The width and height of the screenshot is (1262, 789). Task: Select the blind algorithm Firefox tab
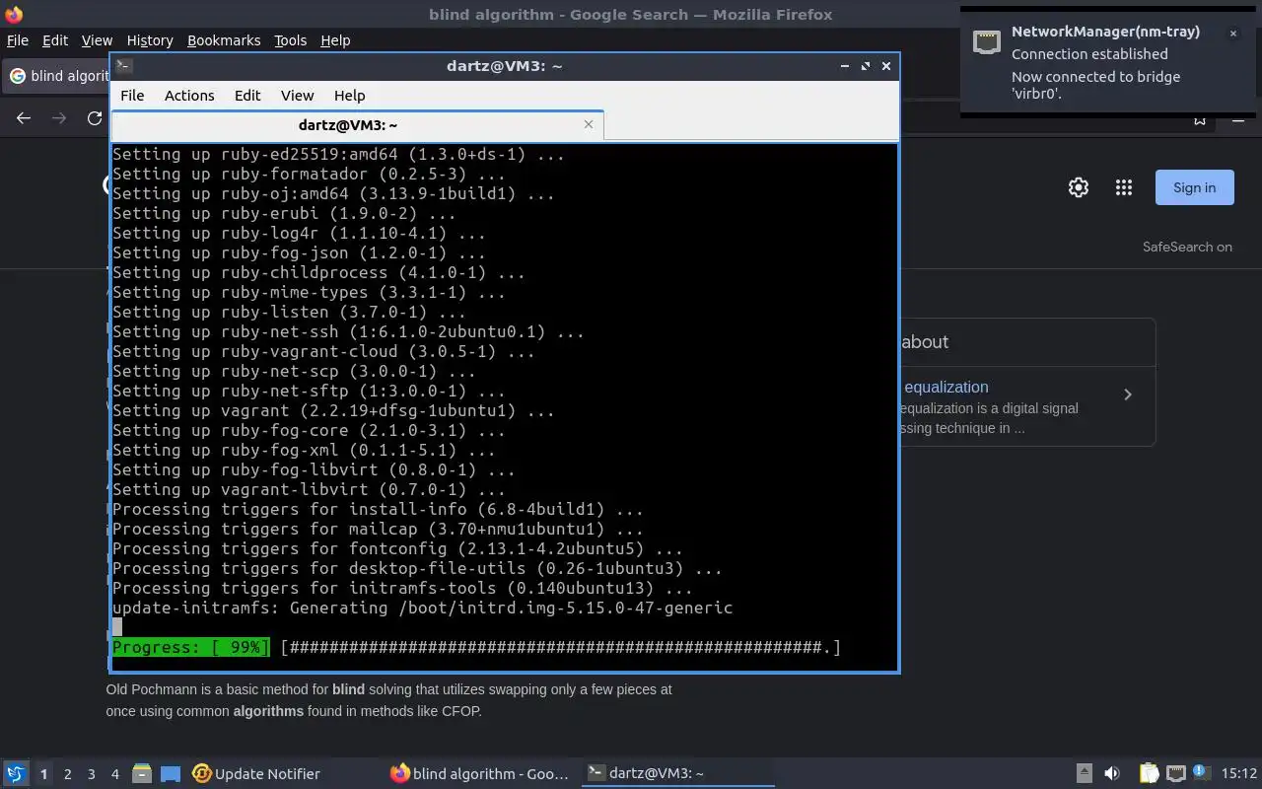57,76
